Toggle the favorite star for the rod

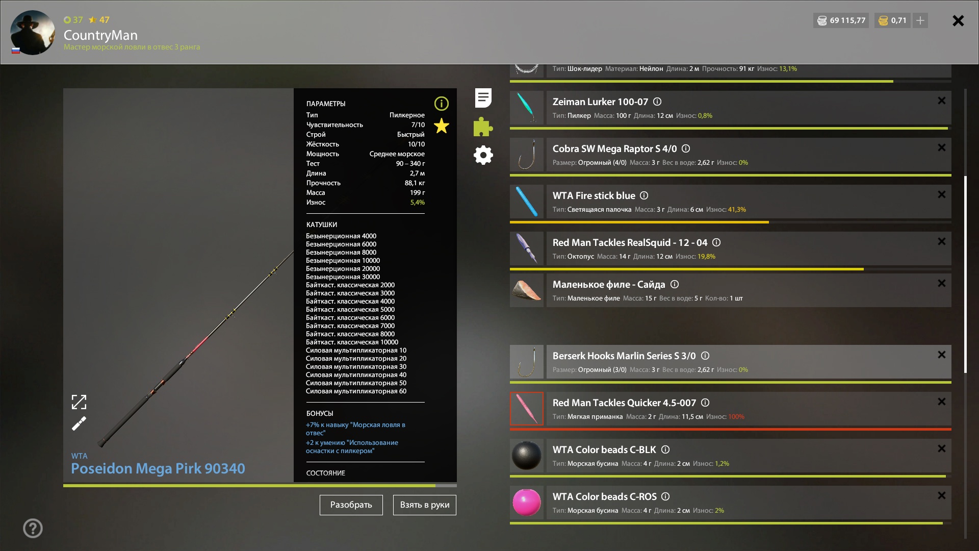441,126
